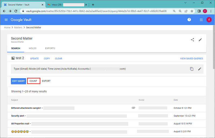
Task: Open the All Properties mail message
Action: pyautogui.click(x=107, y=124)
